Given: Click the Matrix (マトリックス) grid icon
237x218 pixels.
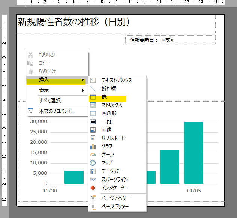Looking at the screenshot, I should (x=93, y=105).
